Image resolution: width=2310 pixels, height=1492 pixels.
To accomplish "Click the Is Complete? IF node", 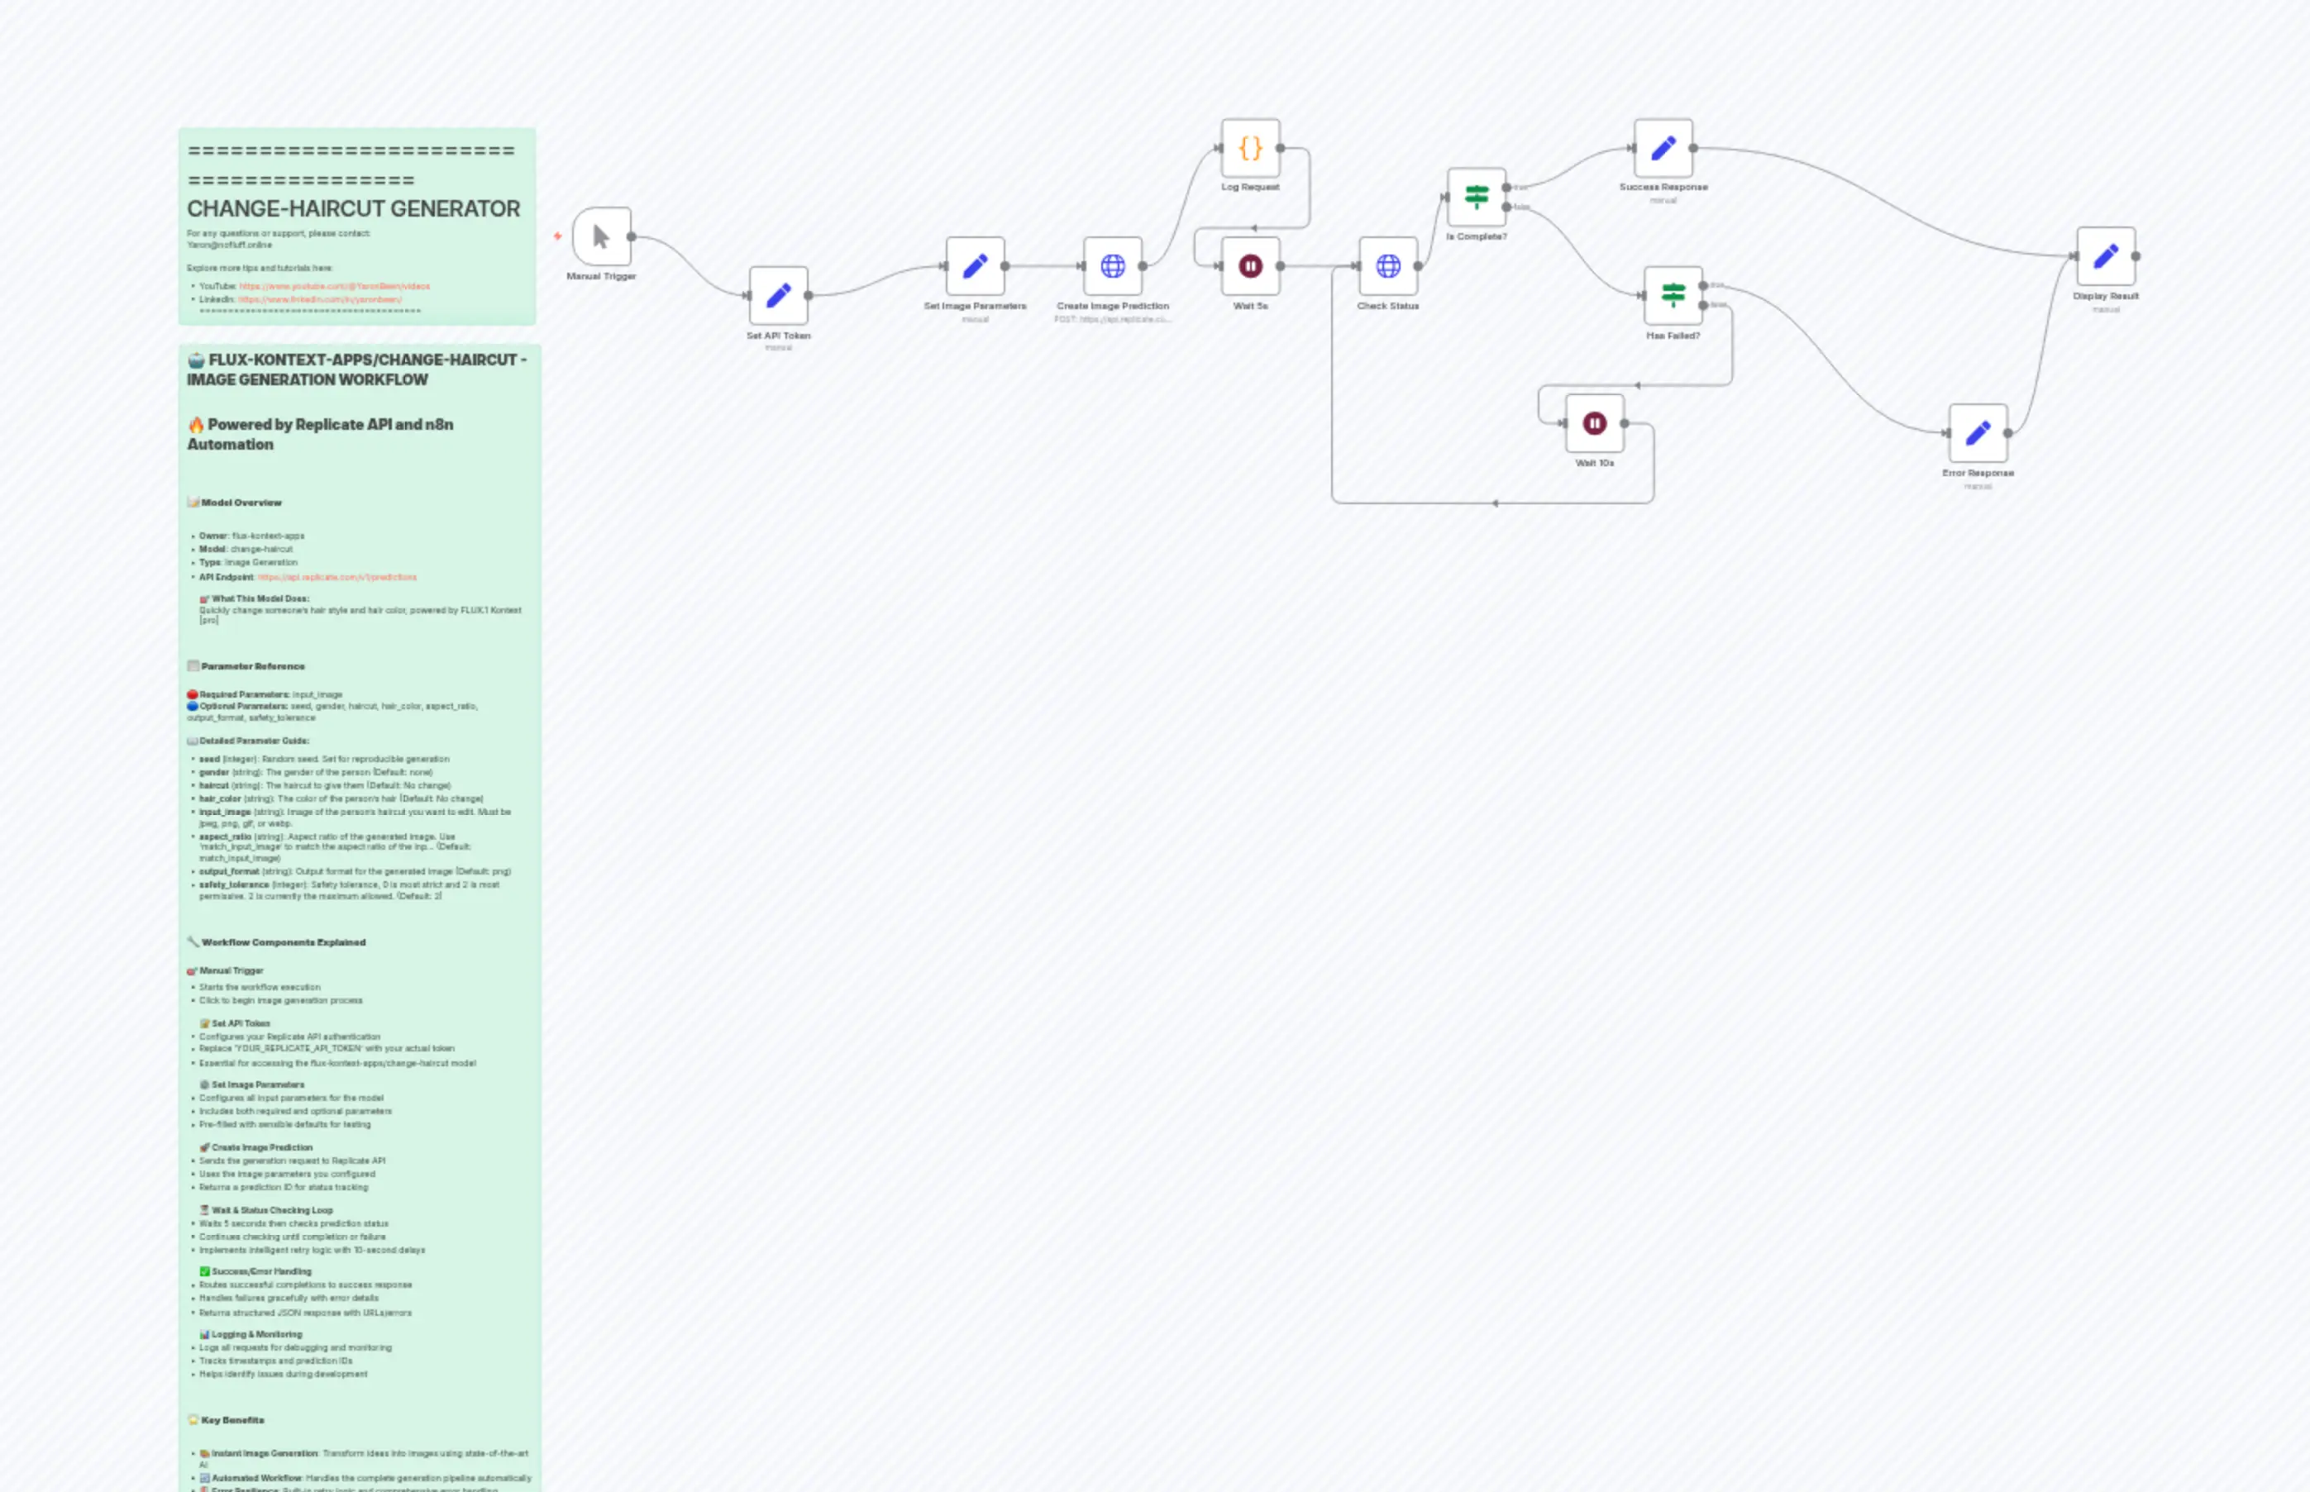I will 1476,197.
